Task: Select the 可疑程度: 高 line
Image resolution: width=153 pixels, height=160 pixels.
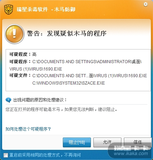Action: pyautogui.click(x=23, y=54)
